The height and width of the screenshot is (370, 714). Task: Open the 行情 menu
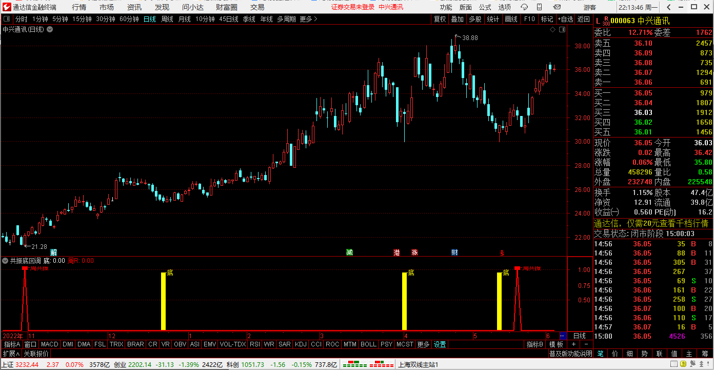click(79, 7)
